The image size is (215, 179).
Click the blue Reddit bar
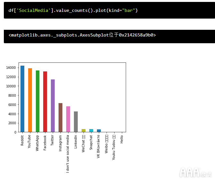(22, 99)
